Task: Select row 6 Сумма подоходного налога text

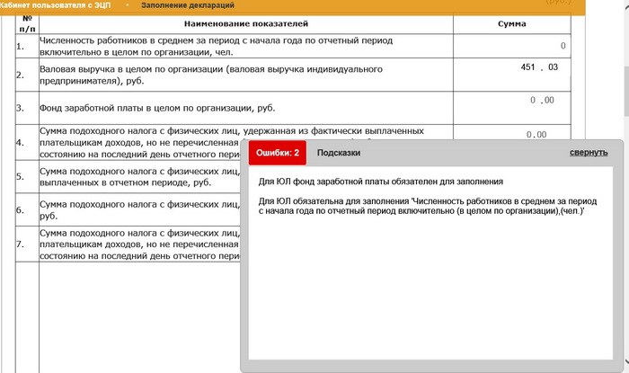Action: [139, 209]
